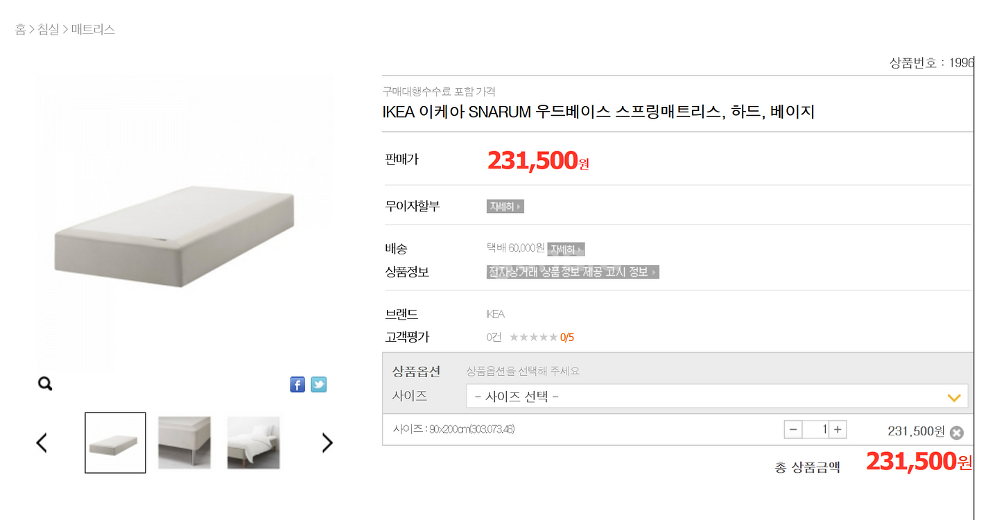Select second thumbnail showing mattress leg
This screenshot has width=997, height=520.
pos(184,442)
